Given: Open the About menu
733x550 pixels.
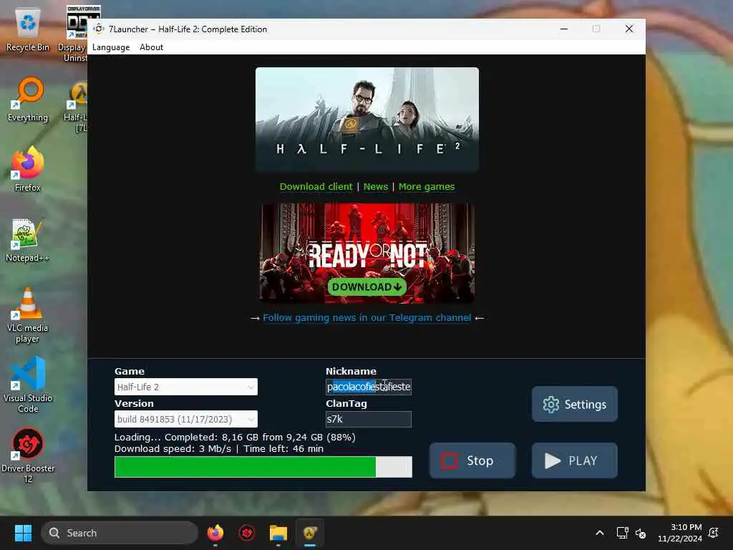Looking at the screenshot, I should coord(151,47).
